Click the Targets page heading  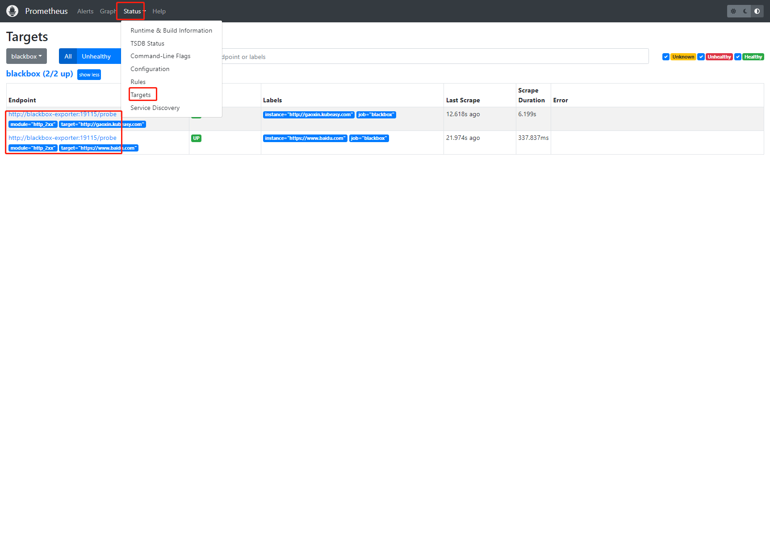[27, 37]
